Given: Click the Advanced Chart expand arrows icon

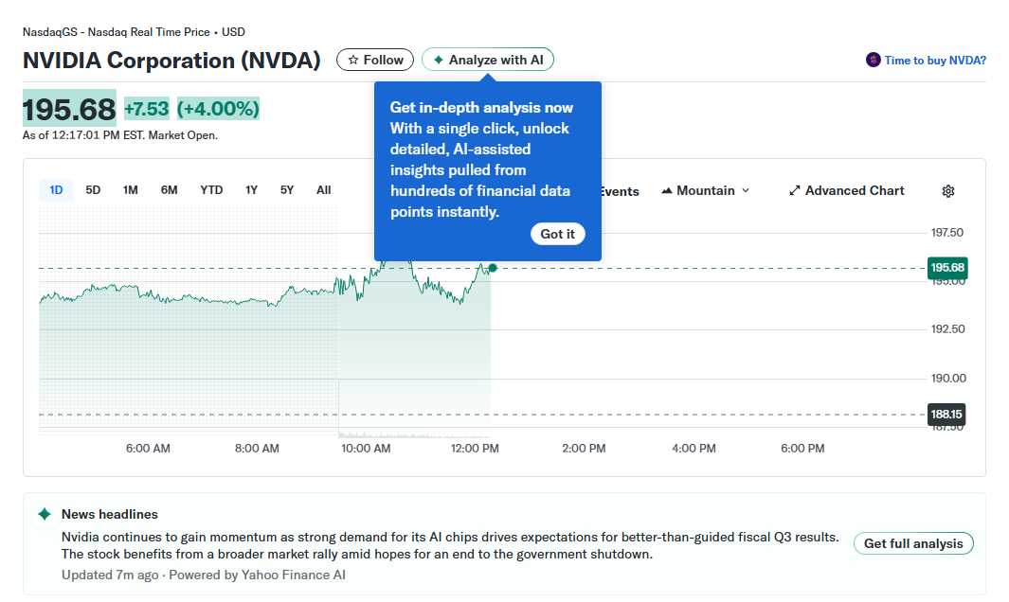Looking at the screenshot, I should tap(795, 191).
